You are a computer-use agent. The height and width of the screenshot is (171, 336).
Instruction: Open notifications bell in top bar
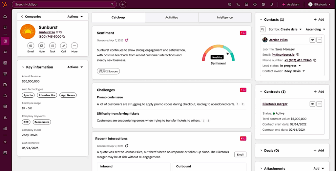(x=272, y=5)
